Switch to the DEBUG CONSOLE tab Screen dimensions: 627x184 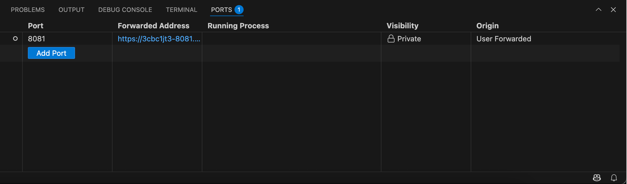tap(125, 10)
